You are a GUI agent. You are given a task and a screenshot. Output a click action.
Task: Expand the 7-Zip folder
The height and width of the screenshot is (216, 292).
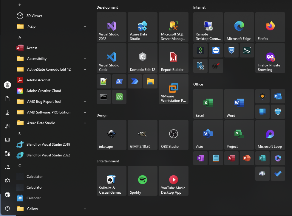(x=85, y=27)
